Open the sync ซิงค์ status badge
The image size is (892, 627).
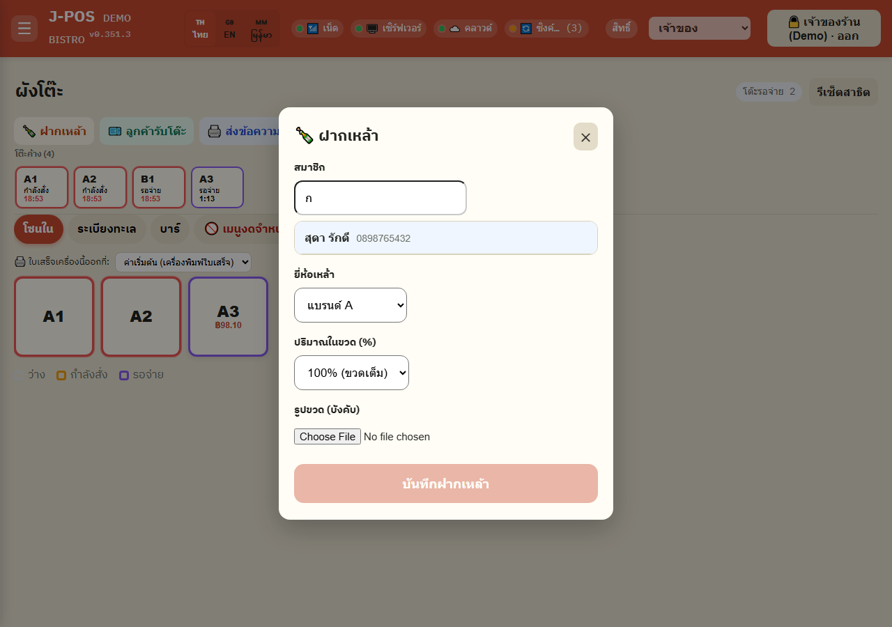coord(546,29)
